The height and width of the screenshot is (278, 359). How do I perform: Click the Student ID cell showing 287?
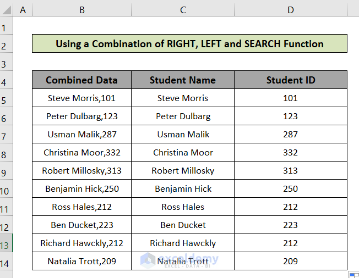[x=291, y=134]
